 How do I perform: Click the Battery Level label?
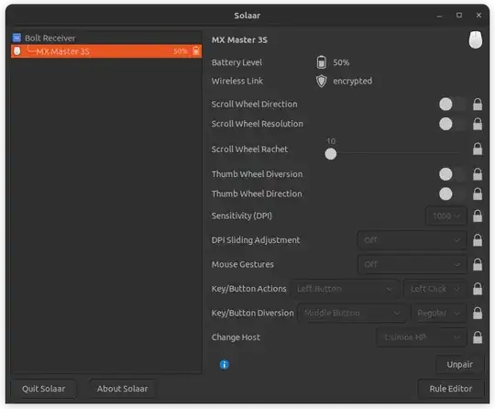(236, 62)
